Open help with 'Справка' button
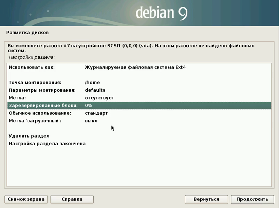279x208 pixels. [72, 199]
